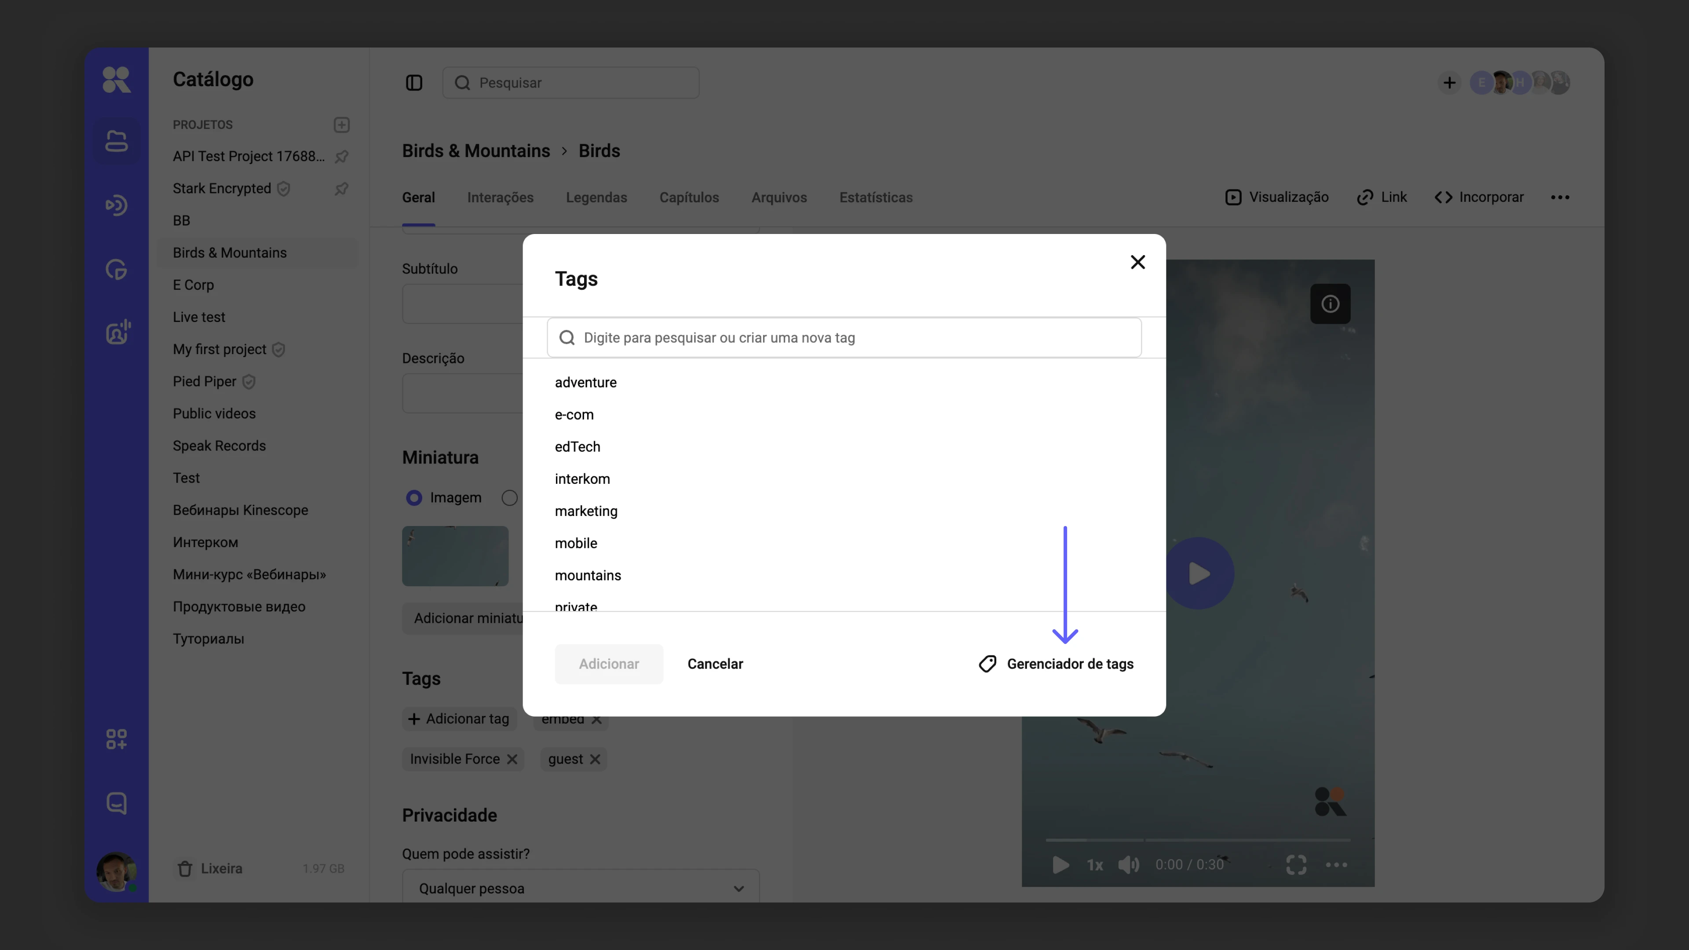Viewport: 1689px width, 950px height.
Task: Open the apps and integrations icon
Action: 117,739
